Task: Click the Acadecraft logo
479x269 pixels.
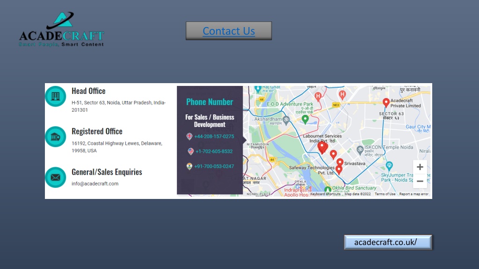Action: 61,29
